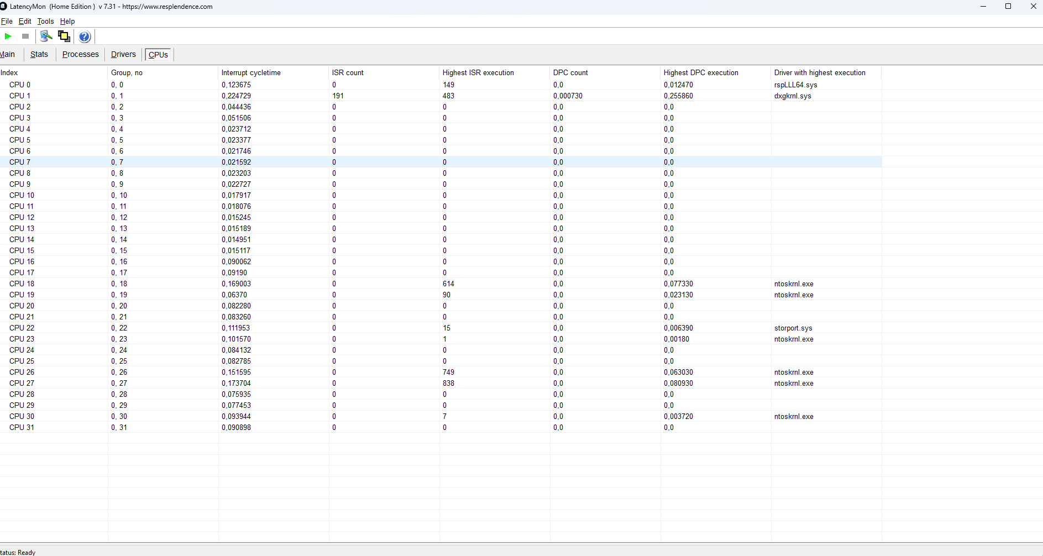The image size is (1043, 556).
Task: Select the CPU 0 row
Action: [441, 85]
